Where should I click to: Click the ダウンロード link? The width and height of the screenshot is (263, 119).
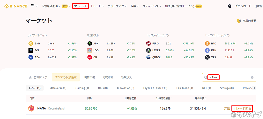243,6
